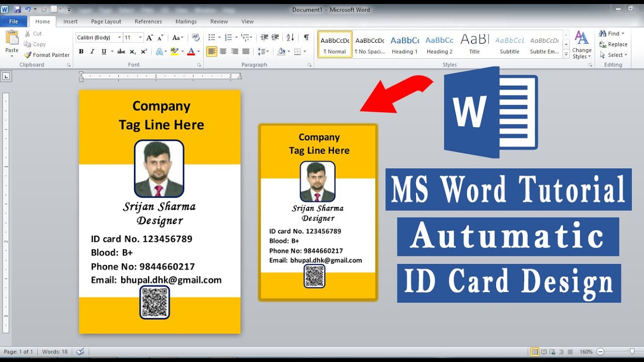Clear all text formatting

pos(196,38)
